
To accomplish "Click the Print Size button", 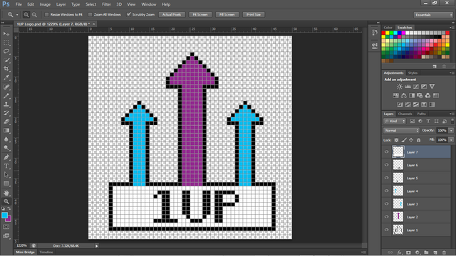I will click(254, 14).
